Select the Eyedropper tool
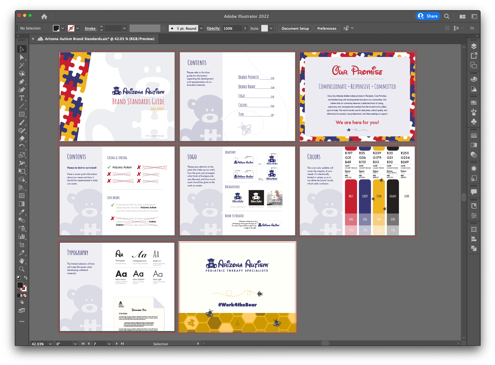495x365 pixels. click(22, 212)
